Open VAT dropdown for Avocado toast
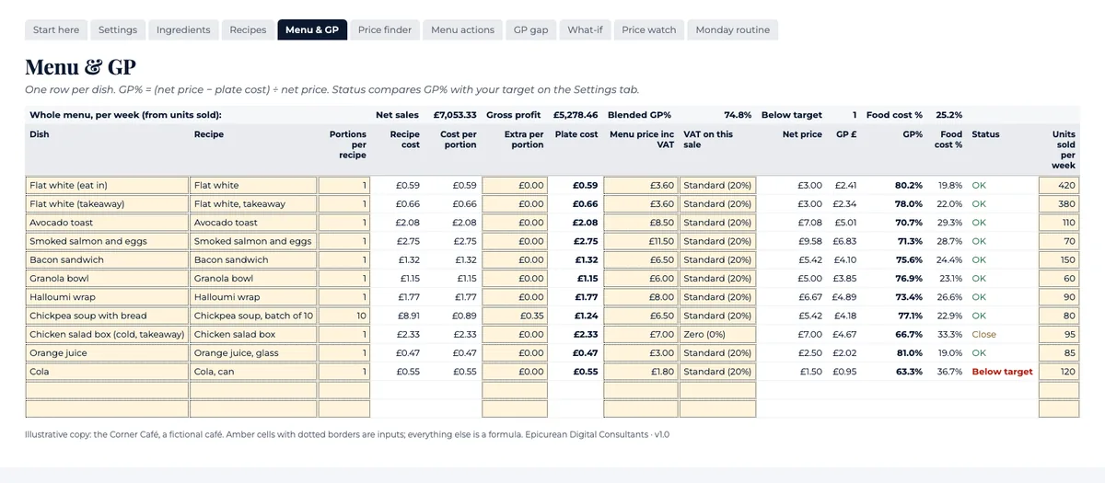This screenshot has width=1105, height=483. (x=718, y=223)
